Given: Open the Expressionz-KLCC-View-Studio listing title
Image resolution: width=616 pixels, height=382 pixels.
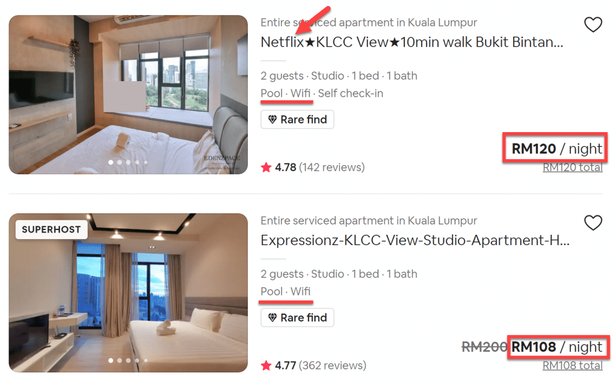Looking at the screenshot, I should point(415,240).
